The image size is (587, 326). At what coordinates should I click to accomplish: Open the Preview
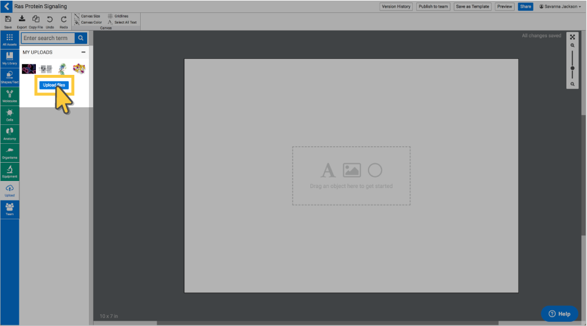pos(505,6)
